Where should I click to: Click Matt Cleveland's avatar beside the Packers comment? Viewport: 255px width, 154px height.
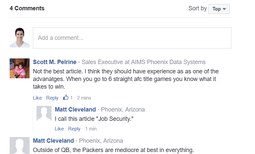(x=20, y=145)
